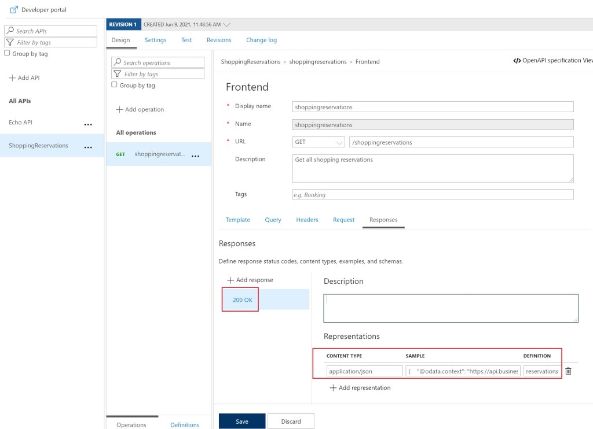Viewport: 593px width, 429px height.
Task: Select the 200 OK response
Action: tap(243, 299)
